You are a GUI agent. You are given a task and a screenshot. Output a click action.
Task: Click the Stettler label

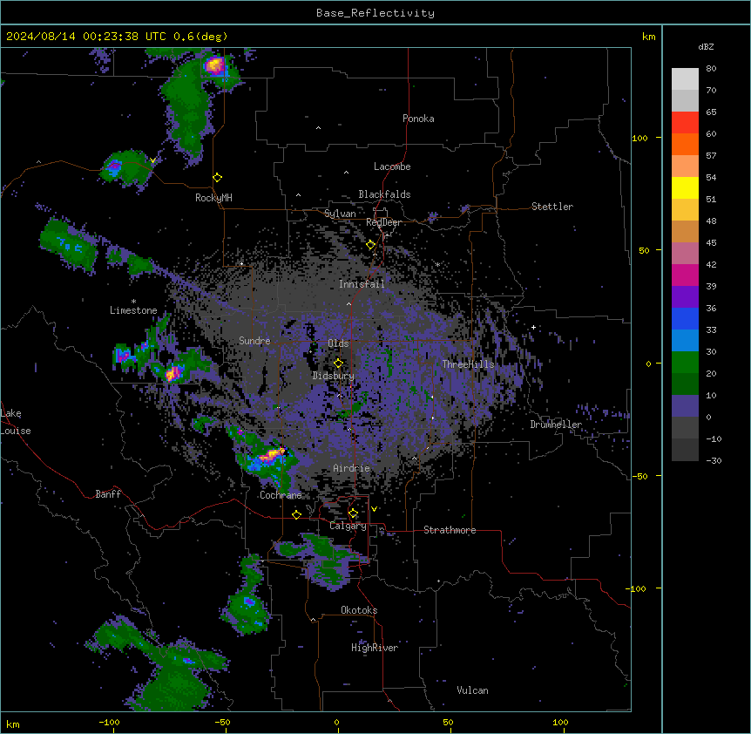(552, 207)
